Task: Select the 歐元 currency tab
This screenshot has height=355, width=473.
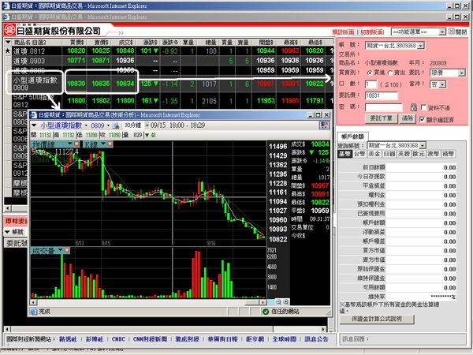Action: point(419,154)
